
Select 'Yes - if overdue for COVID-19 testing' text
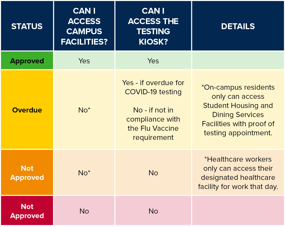point(153,87)
